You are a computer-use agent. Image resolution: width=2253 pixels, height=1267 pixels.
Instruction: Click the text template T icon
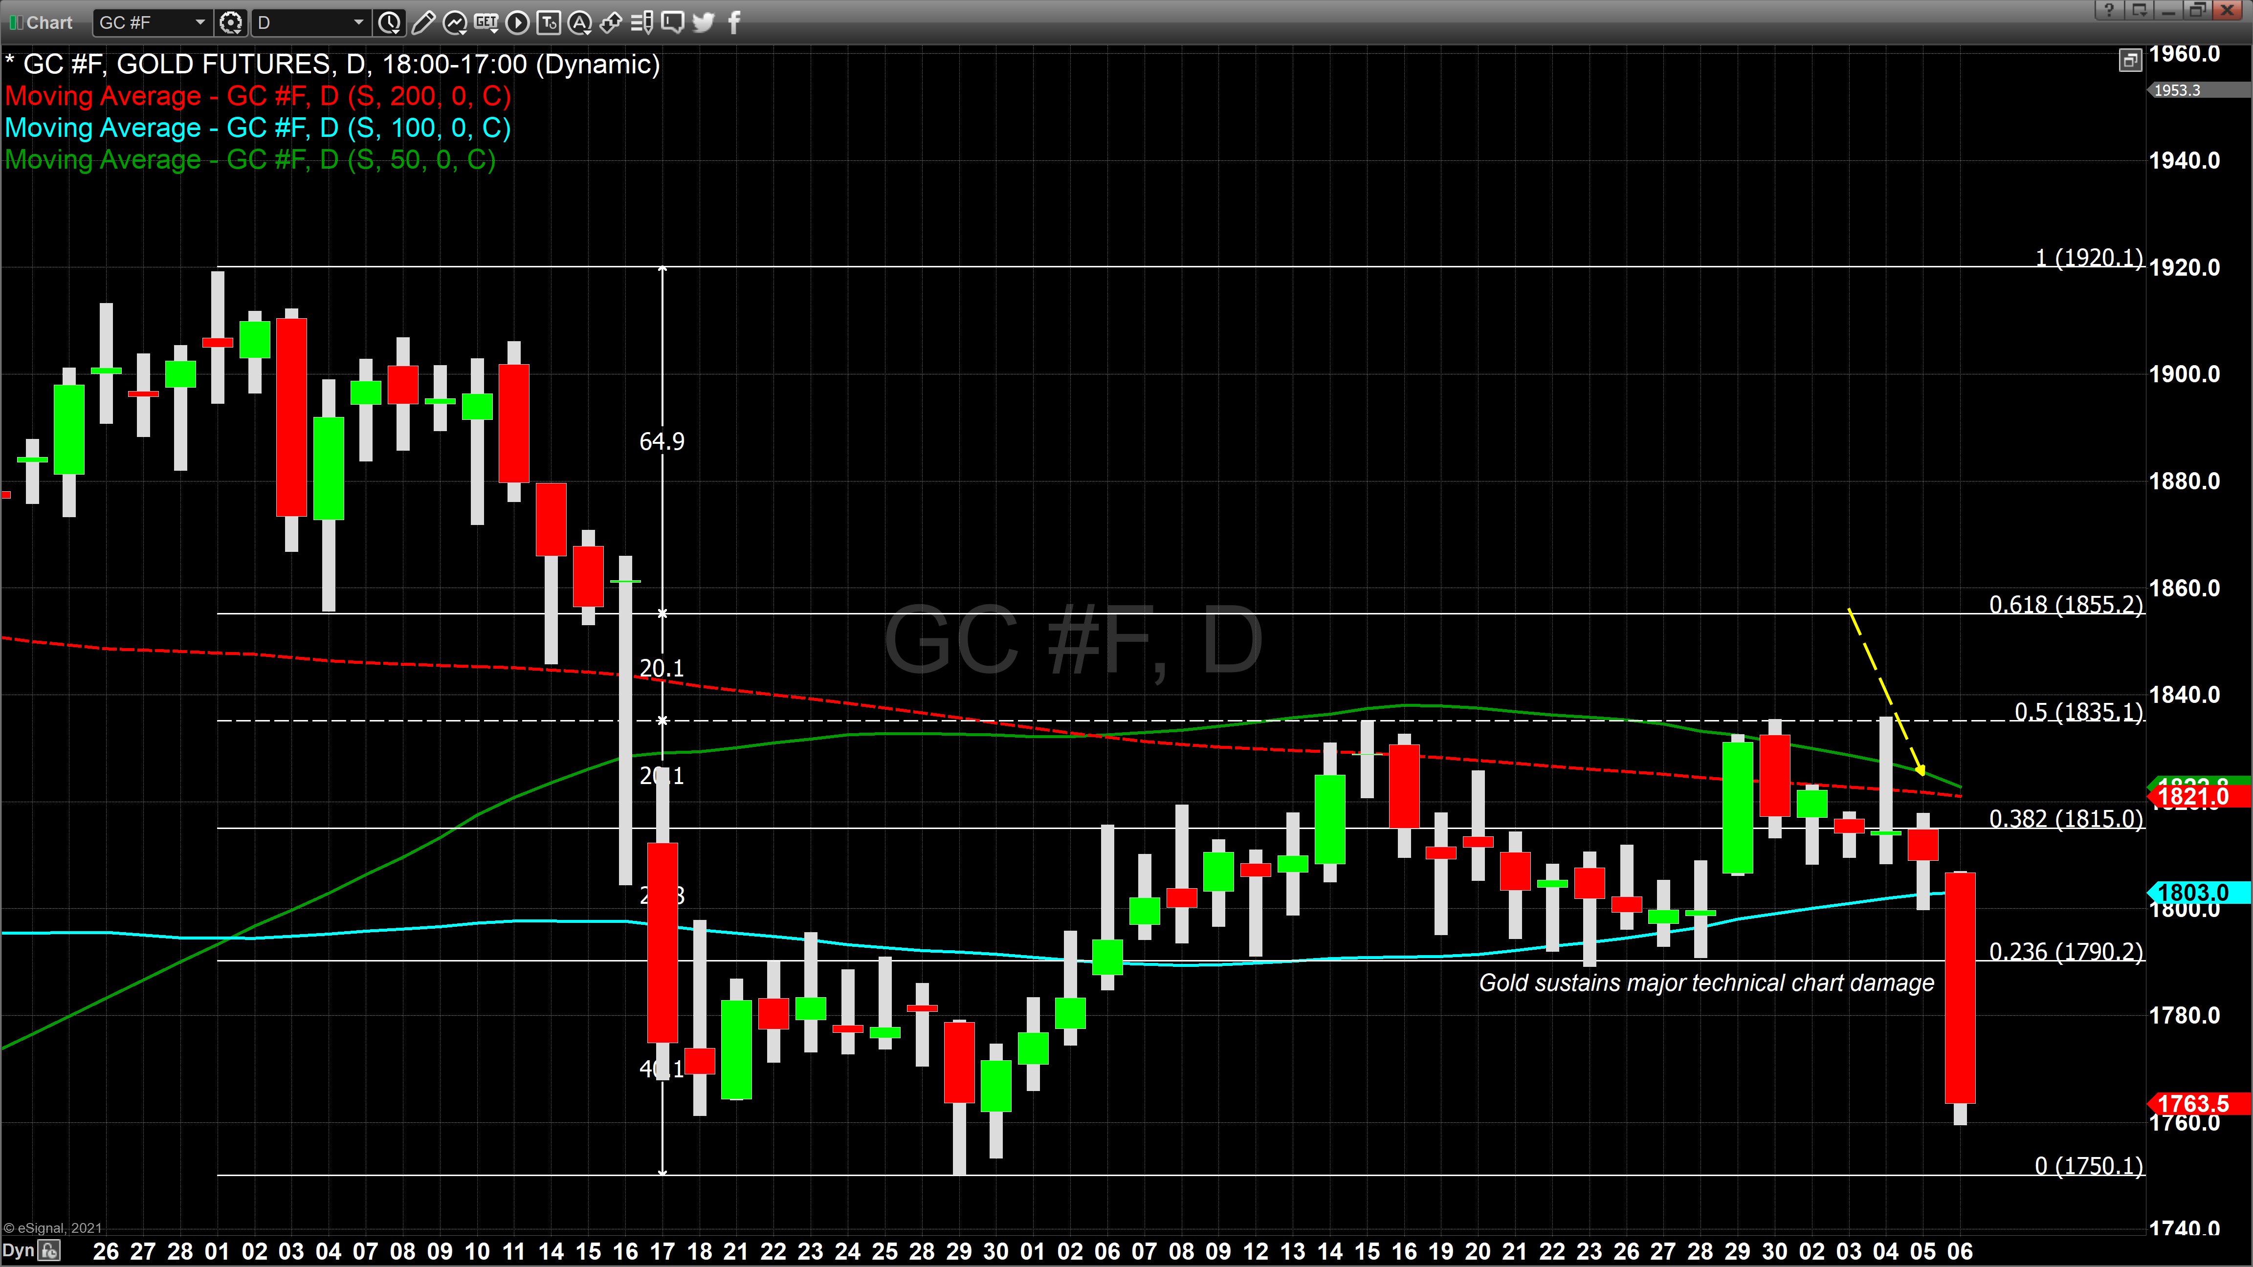pos(549,23)
